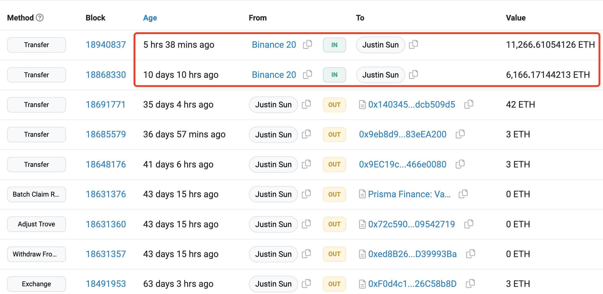Copy Justin Sun's address on block 18940837 row
The width and height of the screenshot is (603, 294).
coord(413,44)
